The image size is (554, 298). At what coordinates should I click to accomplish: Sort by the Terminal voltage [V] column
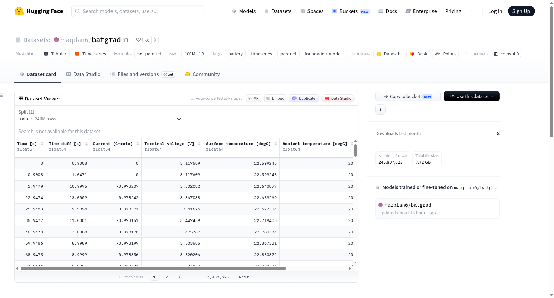pyautogui.click(x=199, y=144)
